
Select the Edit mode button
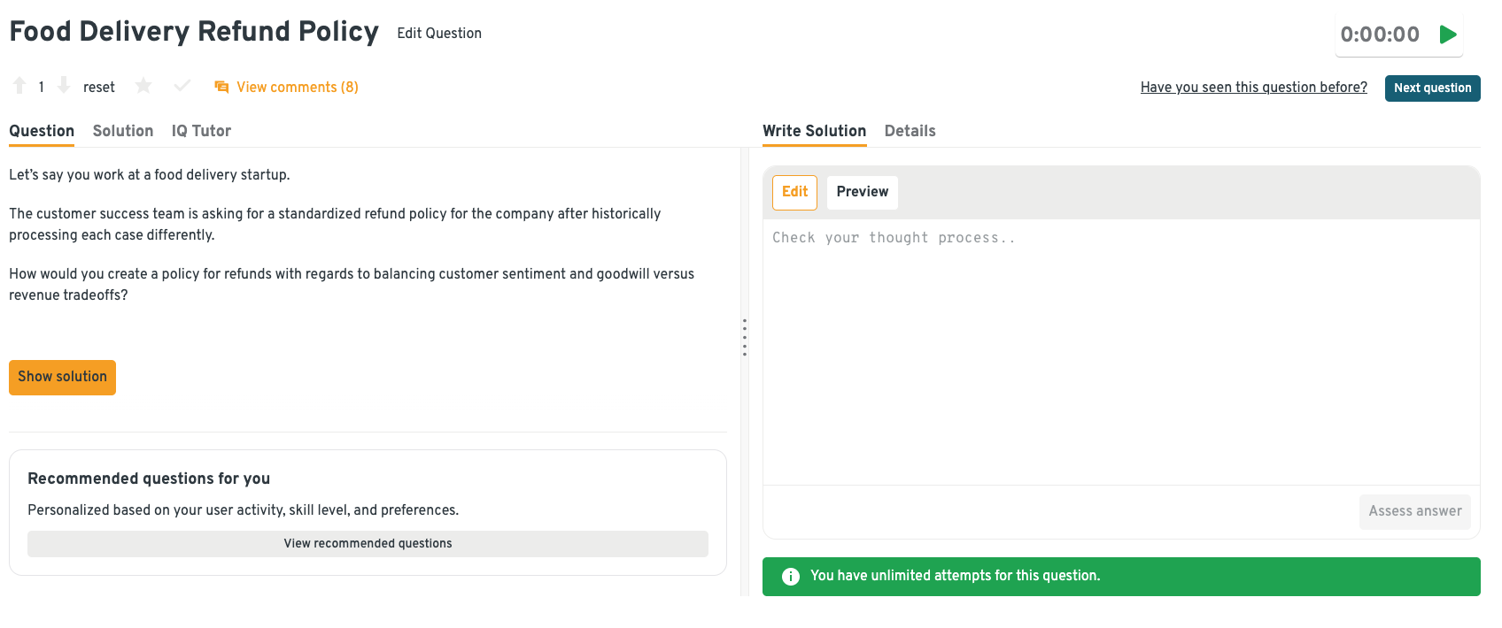794,192
